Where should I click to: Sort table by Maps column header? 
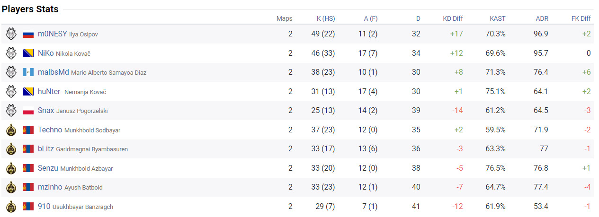[284, 18]
